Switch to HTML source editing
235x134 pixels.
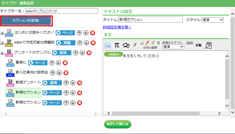coord(199,45)
